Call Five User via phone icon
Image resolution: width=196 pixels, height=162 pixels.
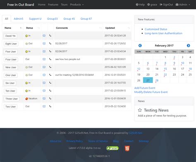(50, 51)
